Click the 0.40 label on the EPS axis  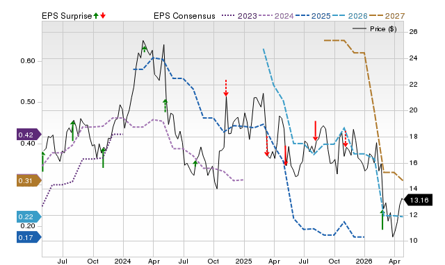point(28,144)
